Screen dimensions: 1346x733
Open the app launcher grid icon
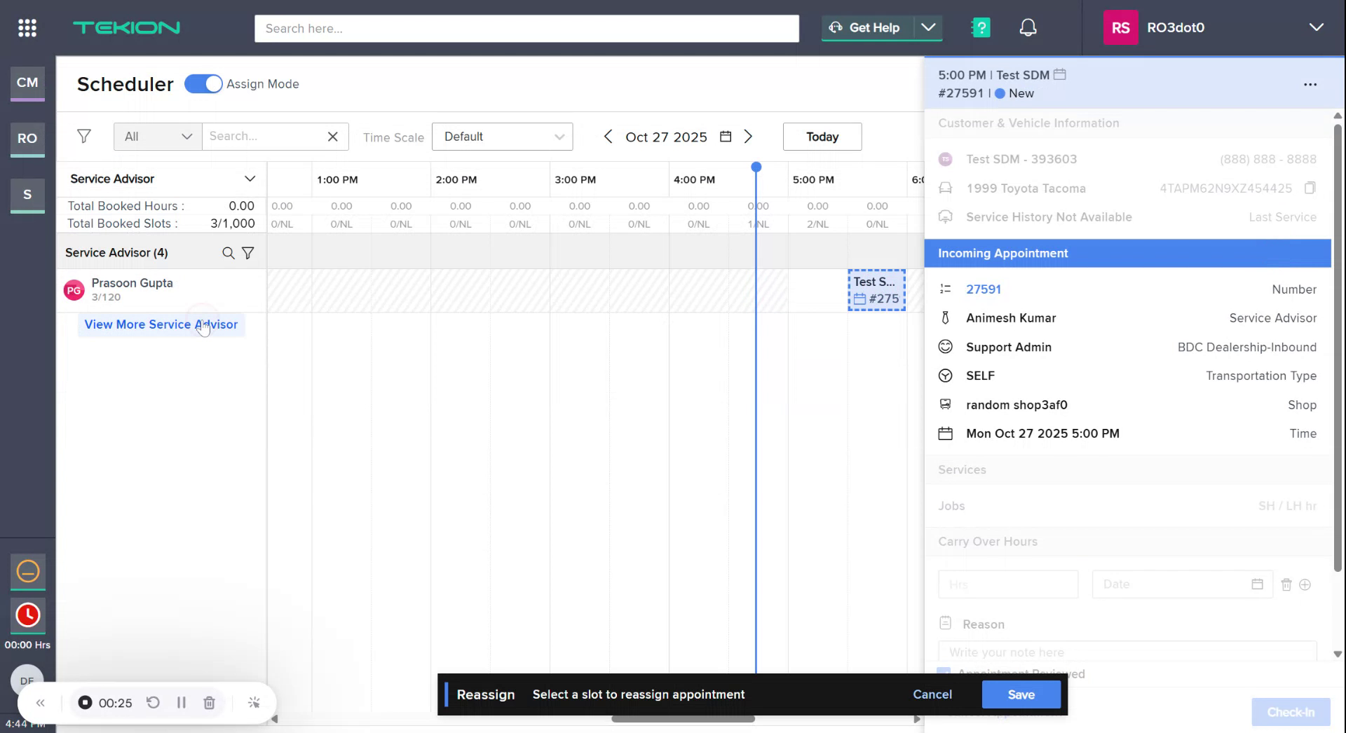coord(27,27)
